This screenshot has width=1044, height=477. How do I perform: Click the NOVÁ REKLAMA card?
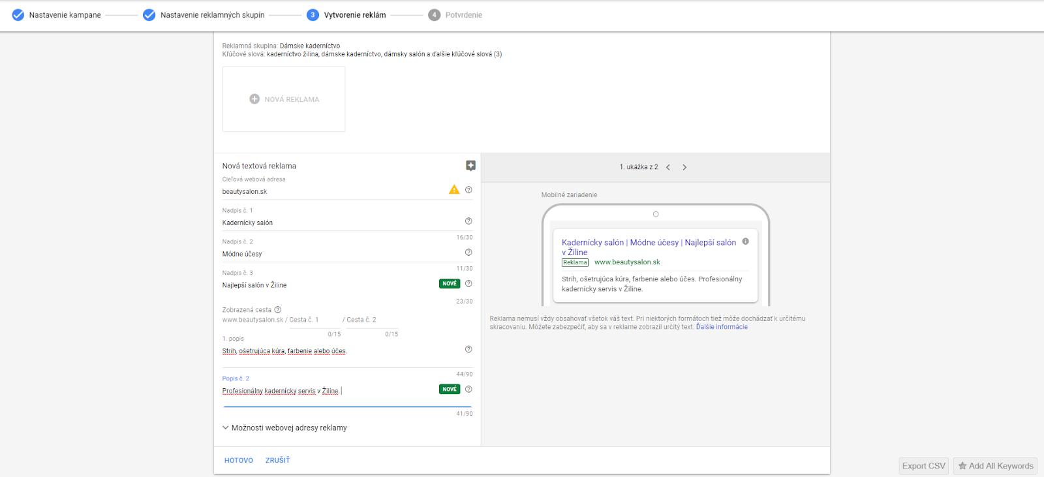pyautogui.click(x=284, y=99)
